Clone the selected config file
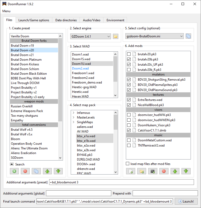This screenshot has height=208, width=201. [x=188, y=36]
